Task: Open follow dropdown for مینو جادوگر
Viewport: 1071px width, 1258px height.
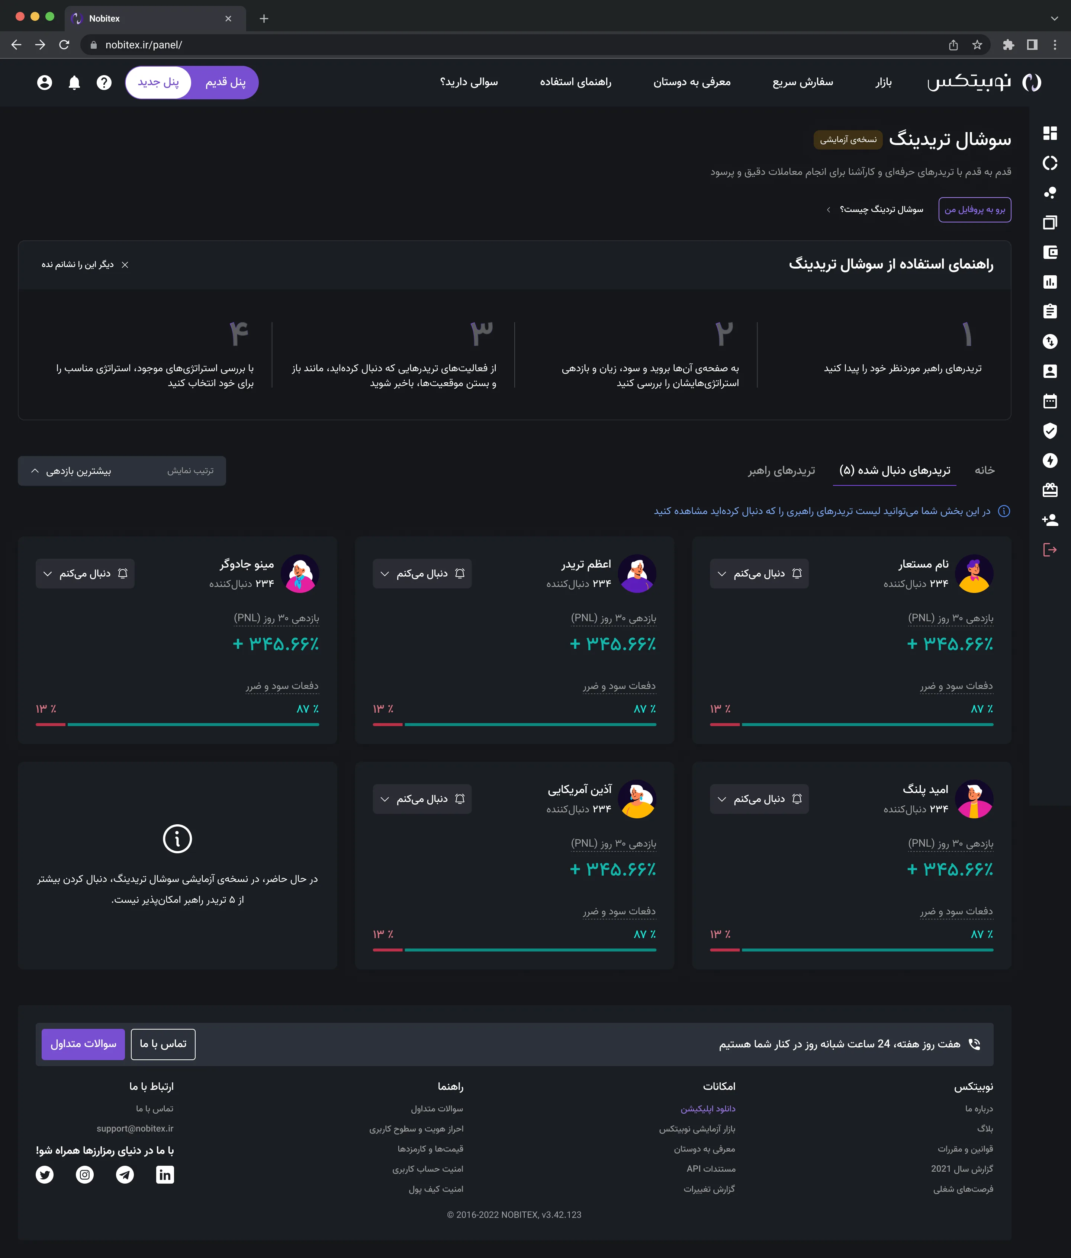Action: coord(85,574)
